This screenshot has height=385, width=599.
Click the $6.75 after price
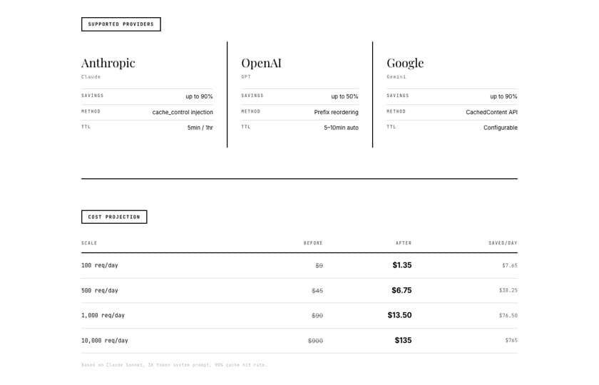click(401, 290)
